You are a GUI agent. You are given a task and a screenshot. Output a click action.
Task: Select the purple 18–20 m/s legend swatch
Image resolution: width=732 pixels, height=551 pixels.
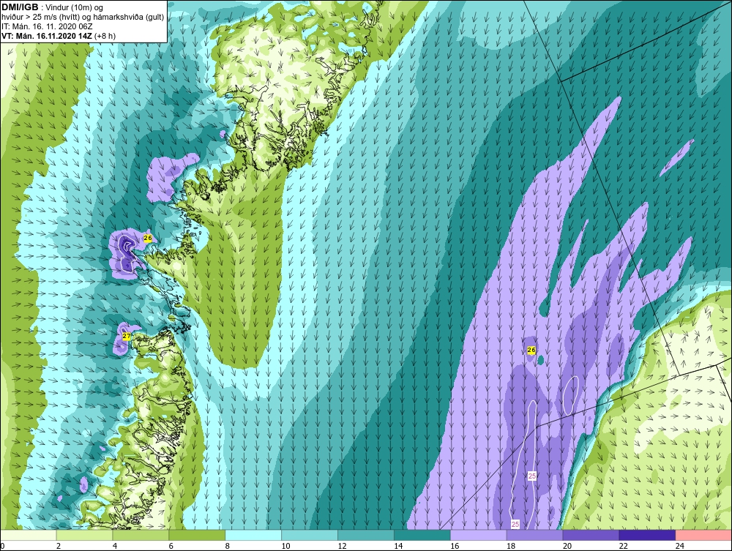[x=534, y=535]
